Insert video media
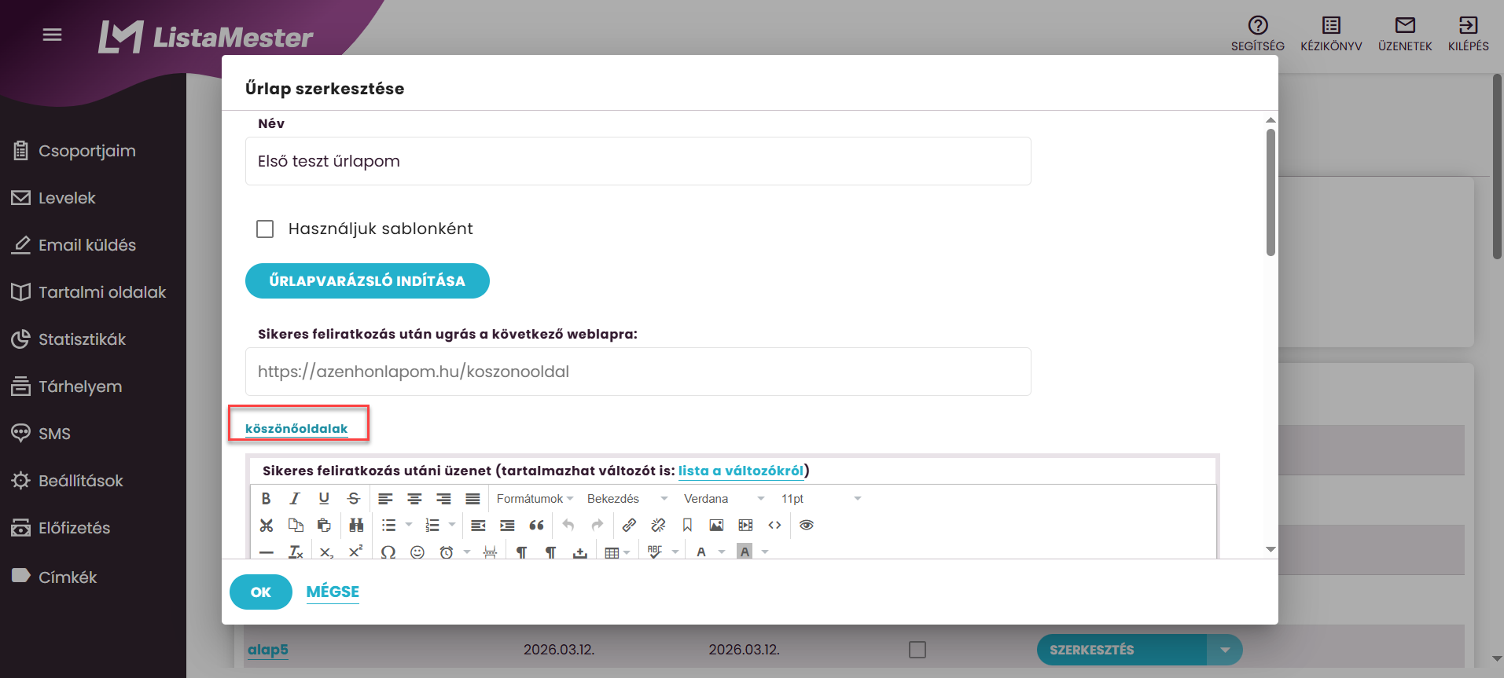The image size is (1504, 678). (745, 526)
